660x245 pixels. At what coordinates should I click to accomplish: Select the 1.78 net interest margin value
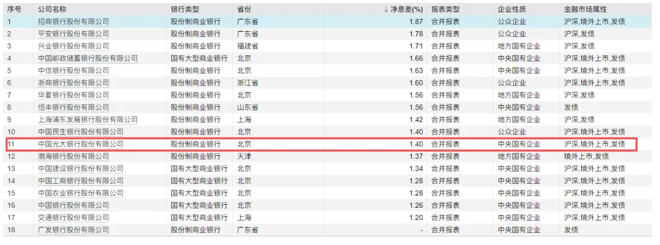[x=416, y=34]
